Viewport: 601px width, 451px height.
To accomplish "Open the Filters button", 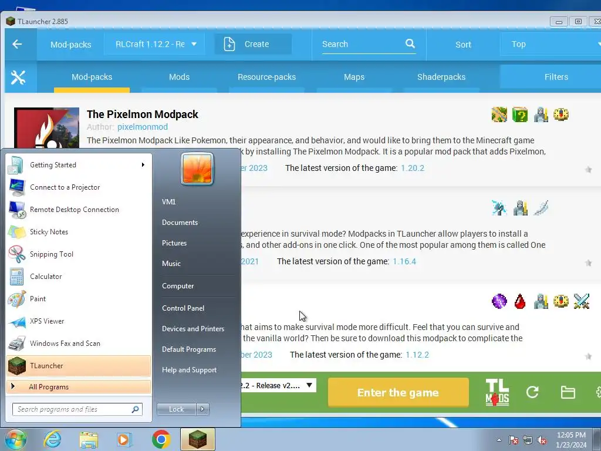I will click(x=551, y=77).
